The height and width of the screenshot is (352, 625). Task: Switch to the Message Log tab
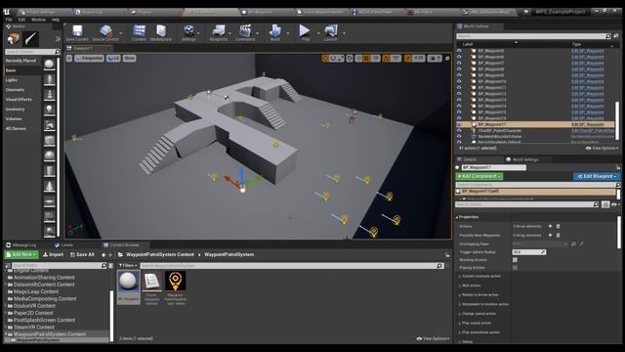click(21, 245)
